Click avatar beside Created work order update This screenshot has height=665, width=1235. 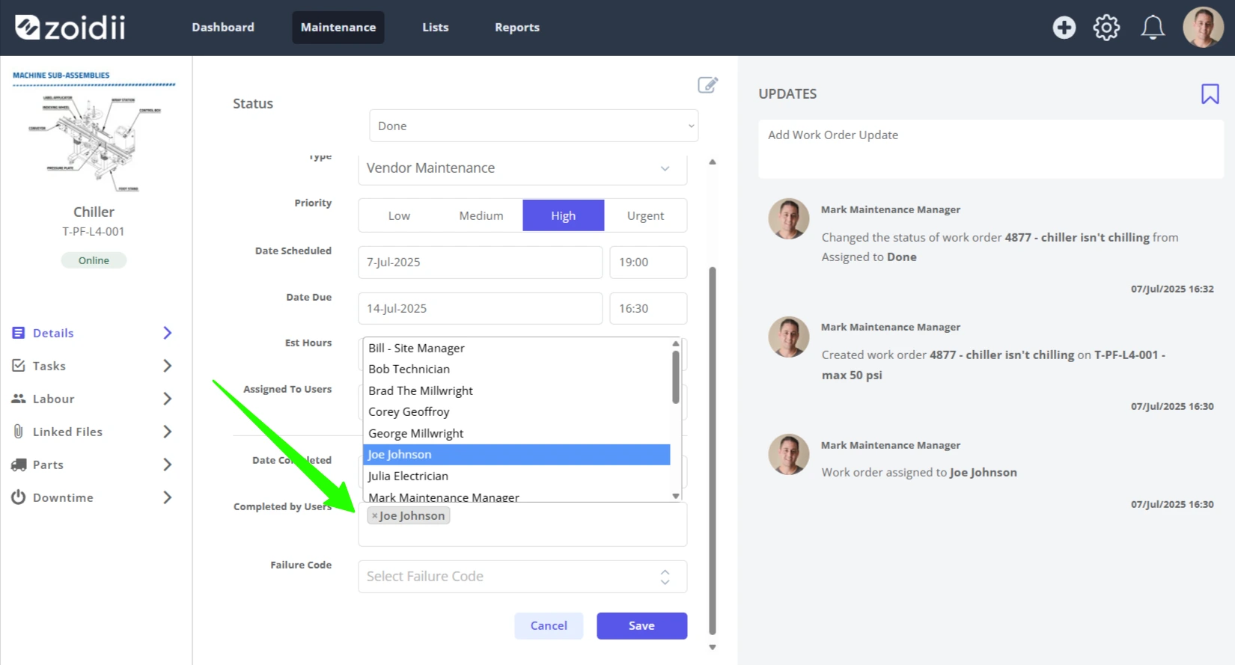point(789,337)
